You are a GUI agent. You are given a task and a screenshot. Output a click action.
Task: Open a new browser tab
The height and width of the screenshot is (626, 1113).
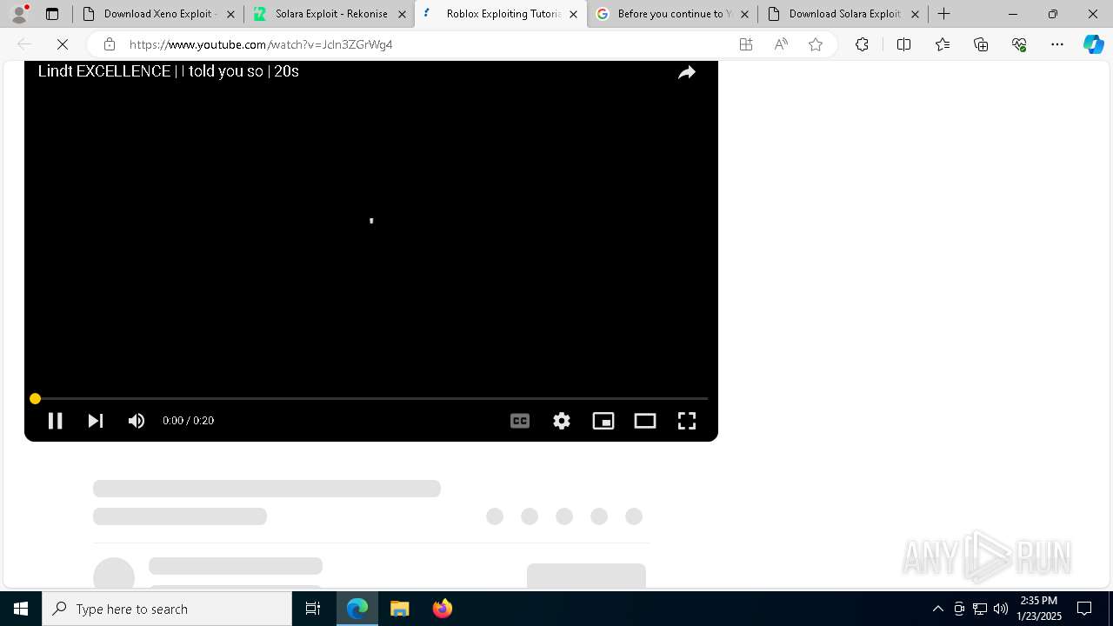click(943, 14)
